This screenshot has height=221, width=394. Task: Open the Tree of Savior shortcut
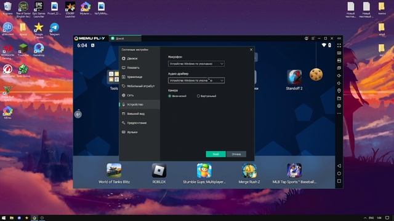23,10
